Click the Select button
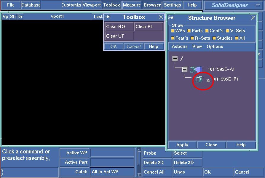The image size is (265, 178). click(188, 153)
